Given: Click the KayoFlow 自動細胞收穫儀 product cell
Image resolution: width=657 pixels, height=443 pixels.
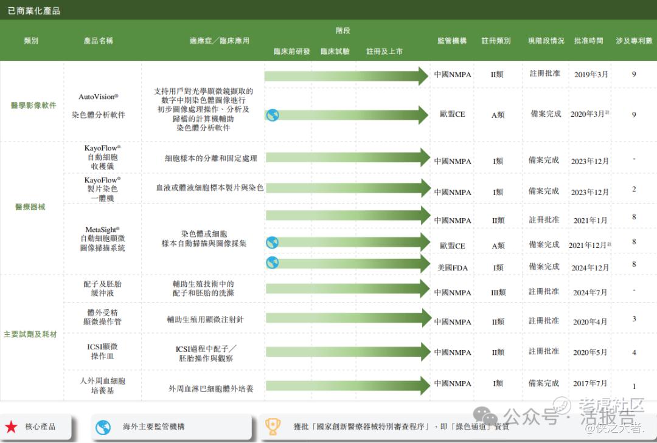Looking at the screenshot, I should click(103, 157).
